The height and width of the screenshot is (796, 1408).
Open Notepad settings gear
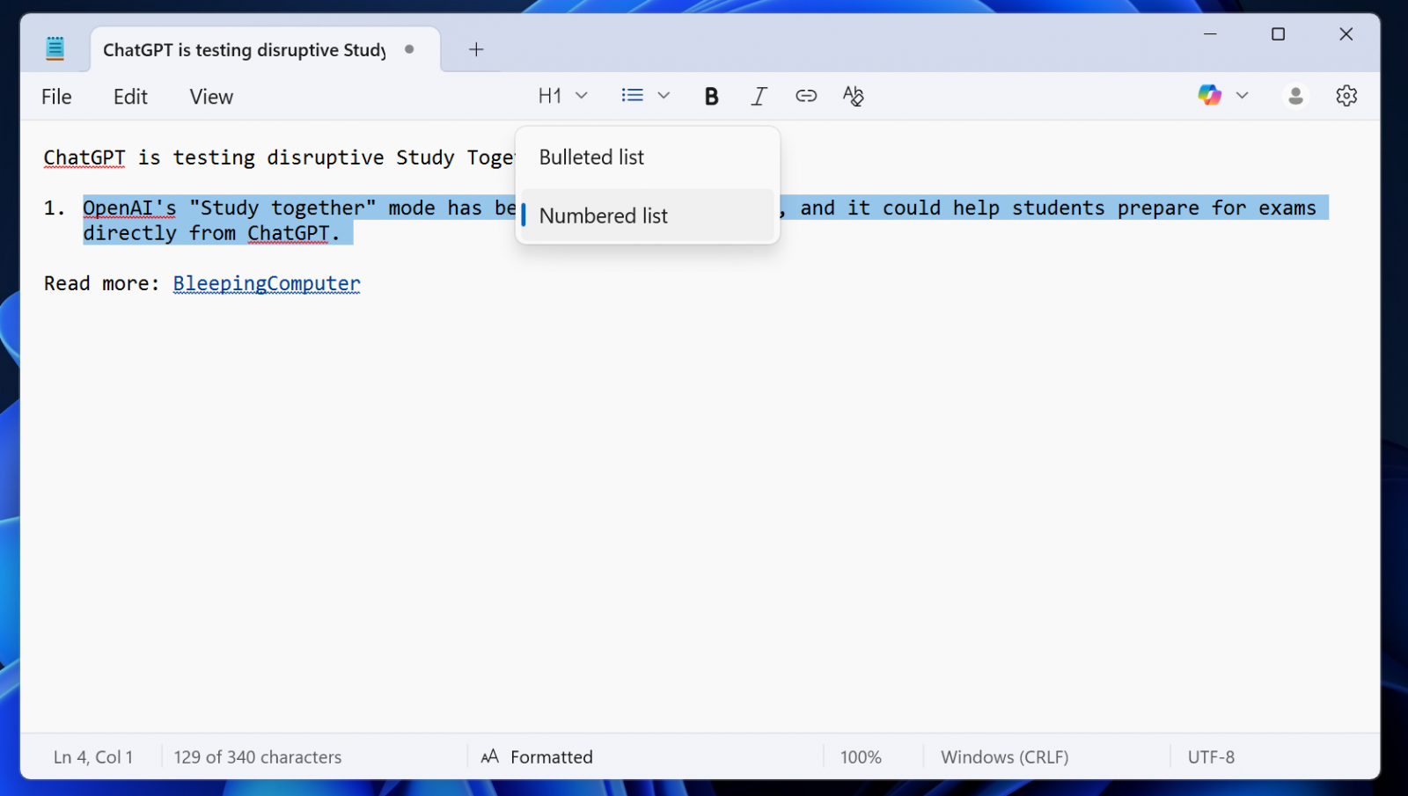click(1346, 96)
